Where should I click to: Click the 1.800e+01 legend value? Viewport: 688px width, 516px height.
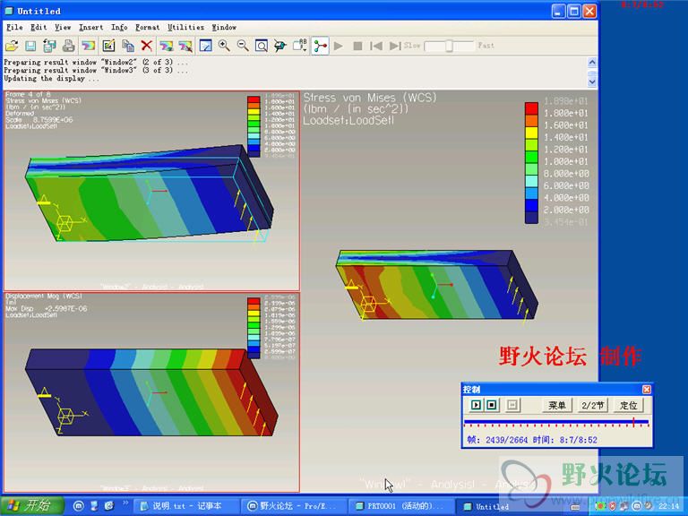point(566,113)
